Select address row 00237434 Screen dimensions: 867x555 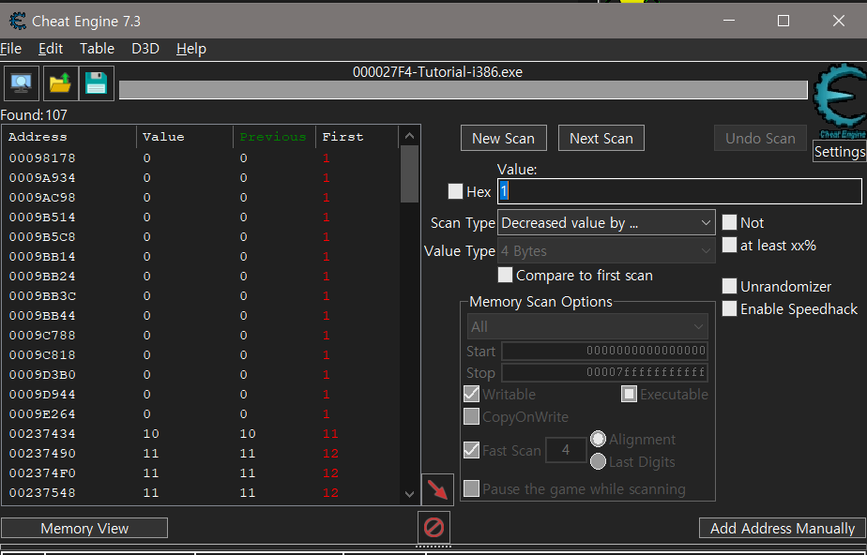tap(201, 434)
